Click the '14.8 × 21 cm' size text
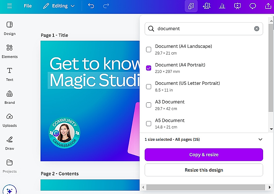 [166, 127]
